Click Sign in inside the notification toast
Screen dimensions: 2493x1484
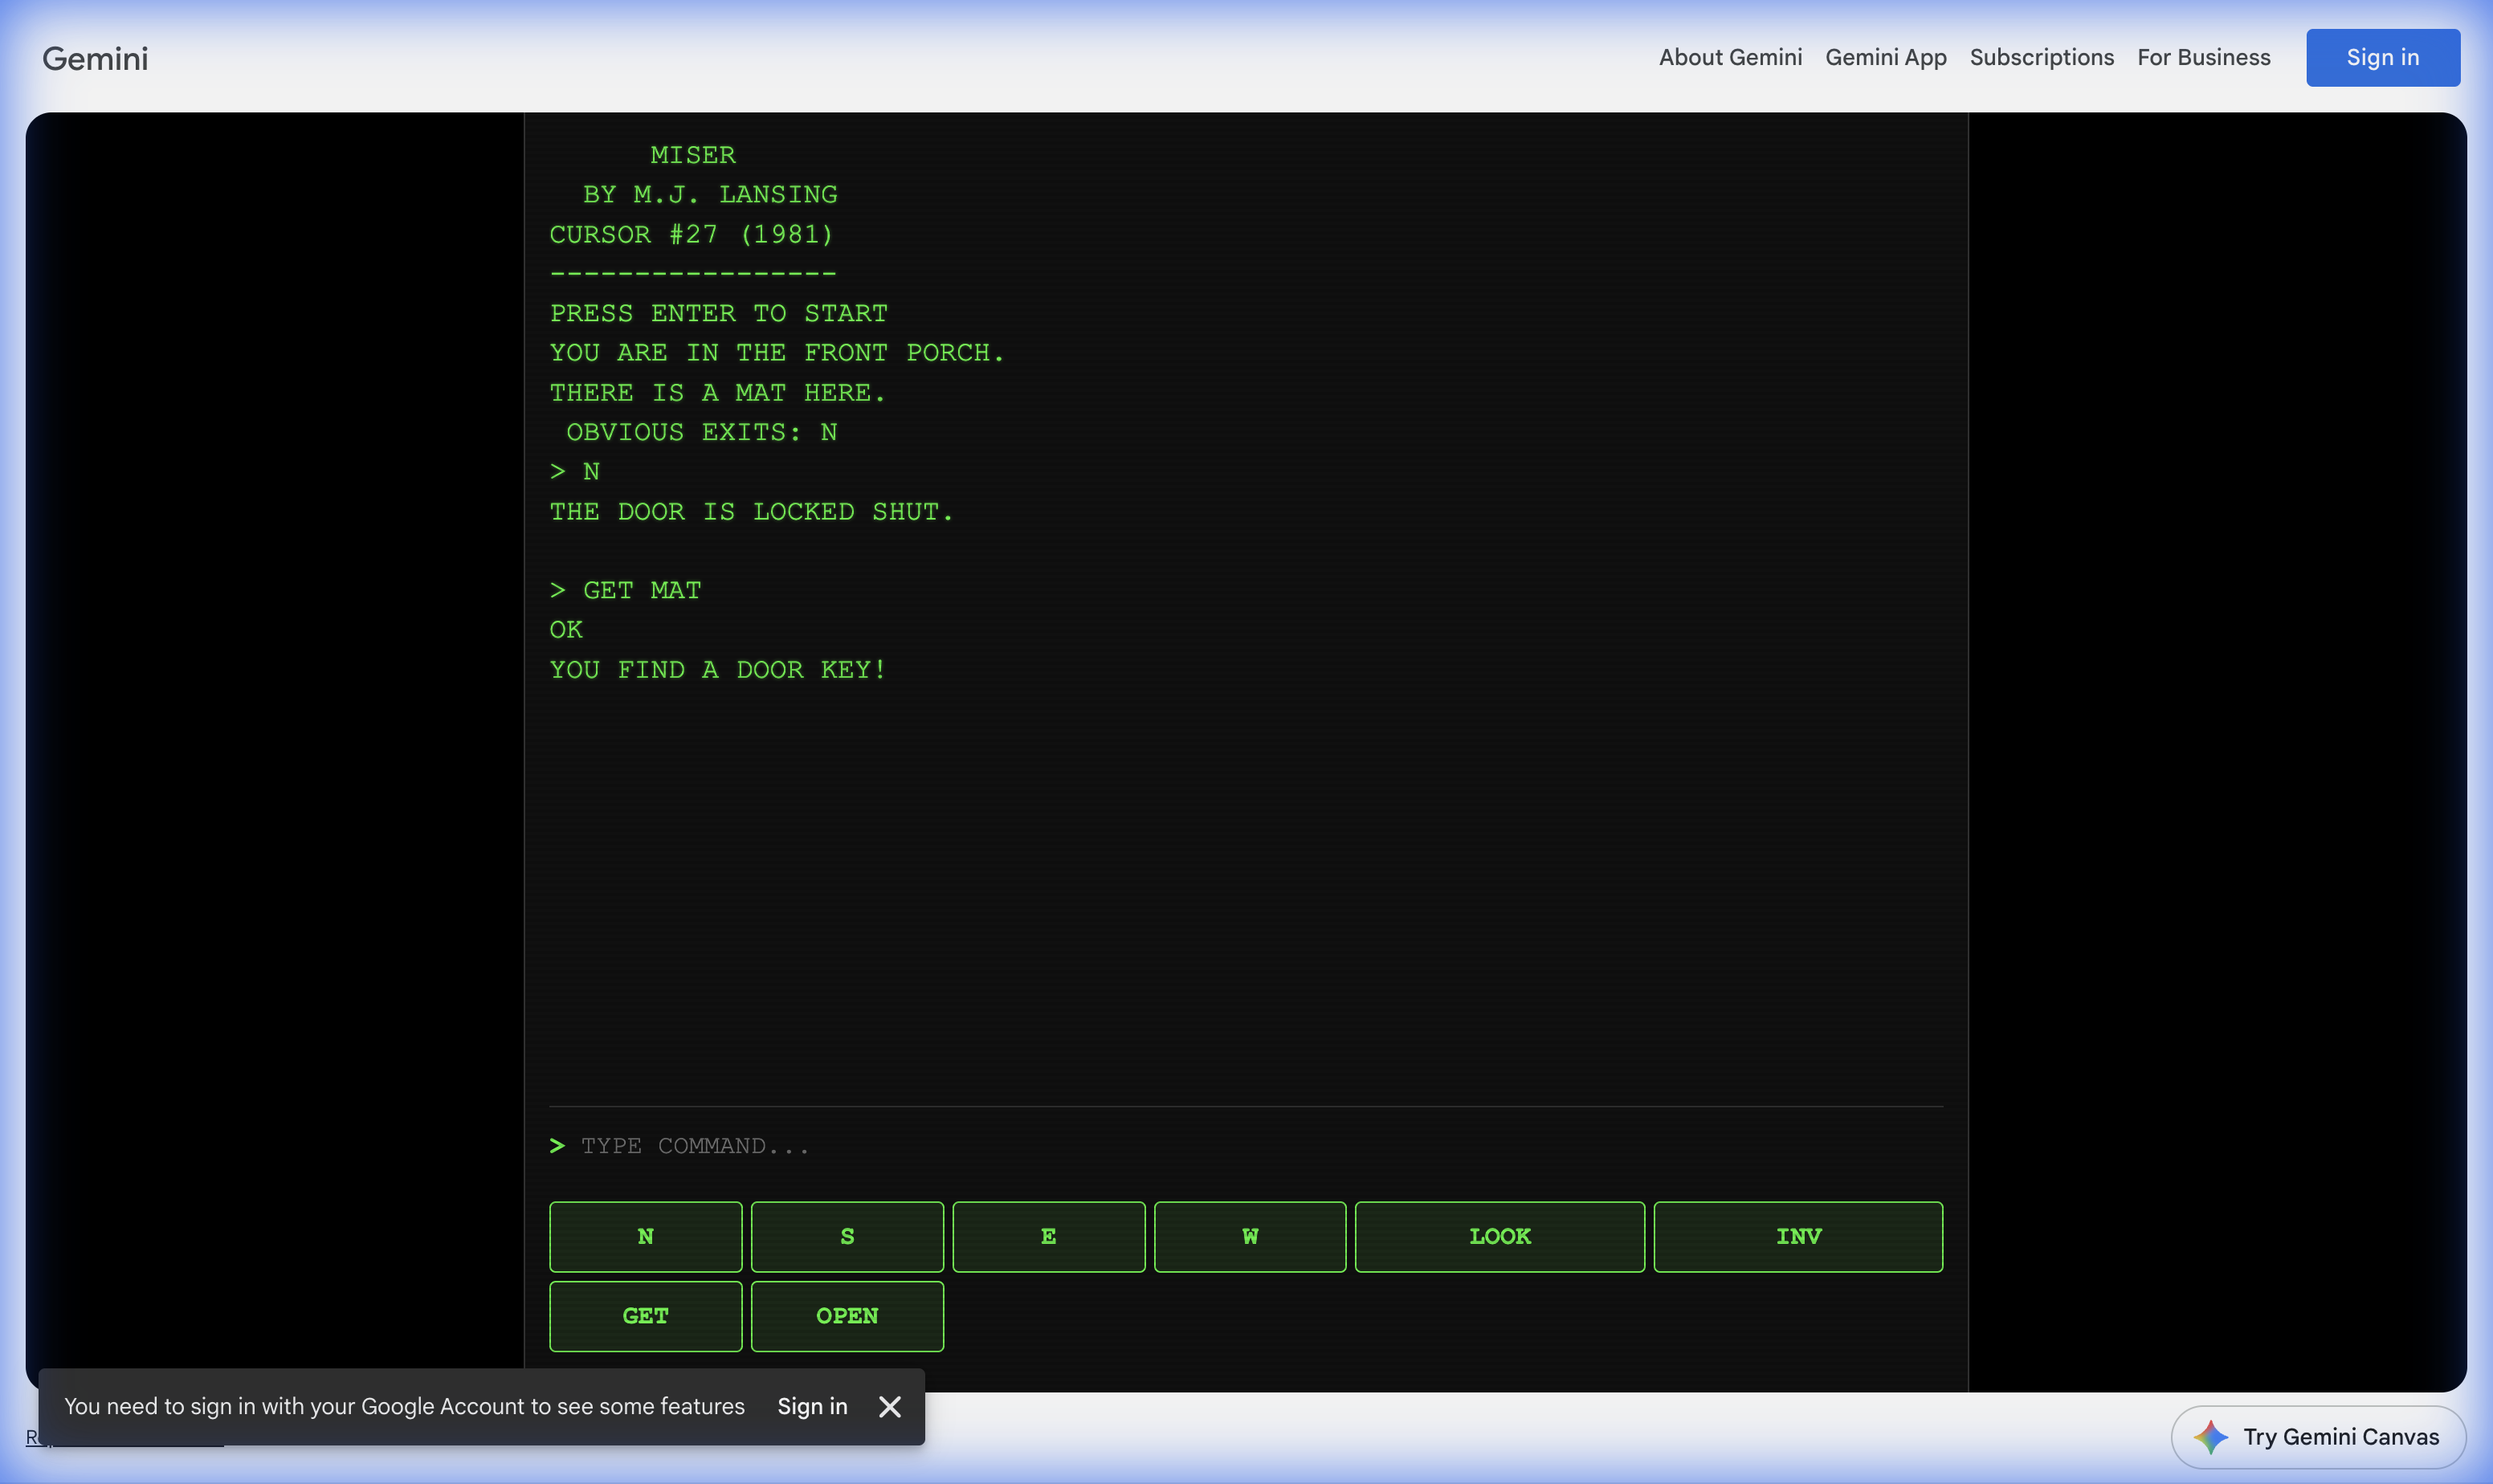tap(812, 1406)
